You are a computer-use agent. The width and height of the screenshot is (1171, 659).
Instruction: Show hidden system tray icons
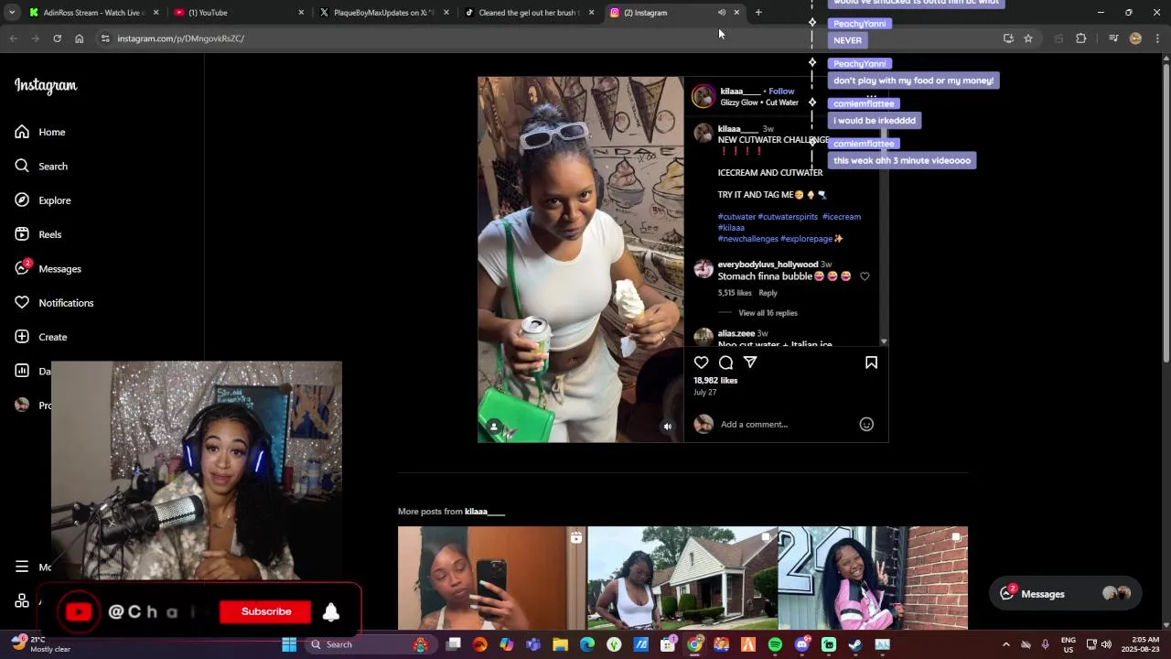[x=1005, y=644]
